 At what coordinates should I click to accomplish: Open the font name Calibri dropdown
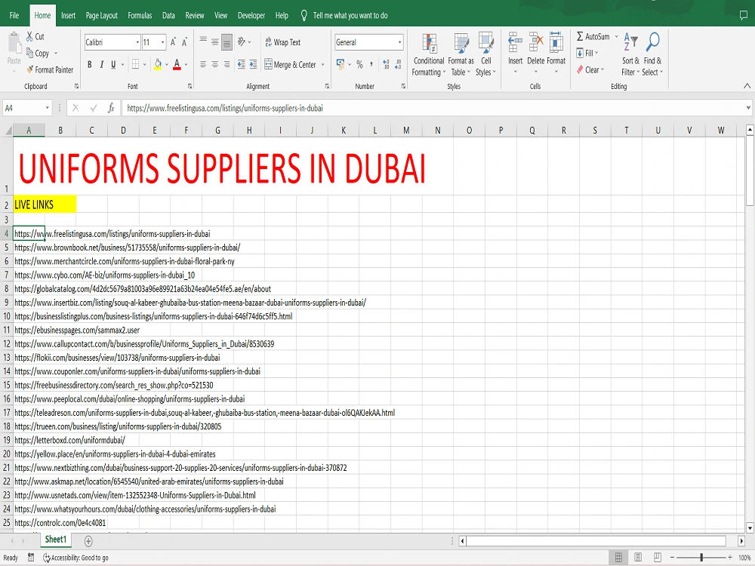tap(137, 42)
